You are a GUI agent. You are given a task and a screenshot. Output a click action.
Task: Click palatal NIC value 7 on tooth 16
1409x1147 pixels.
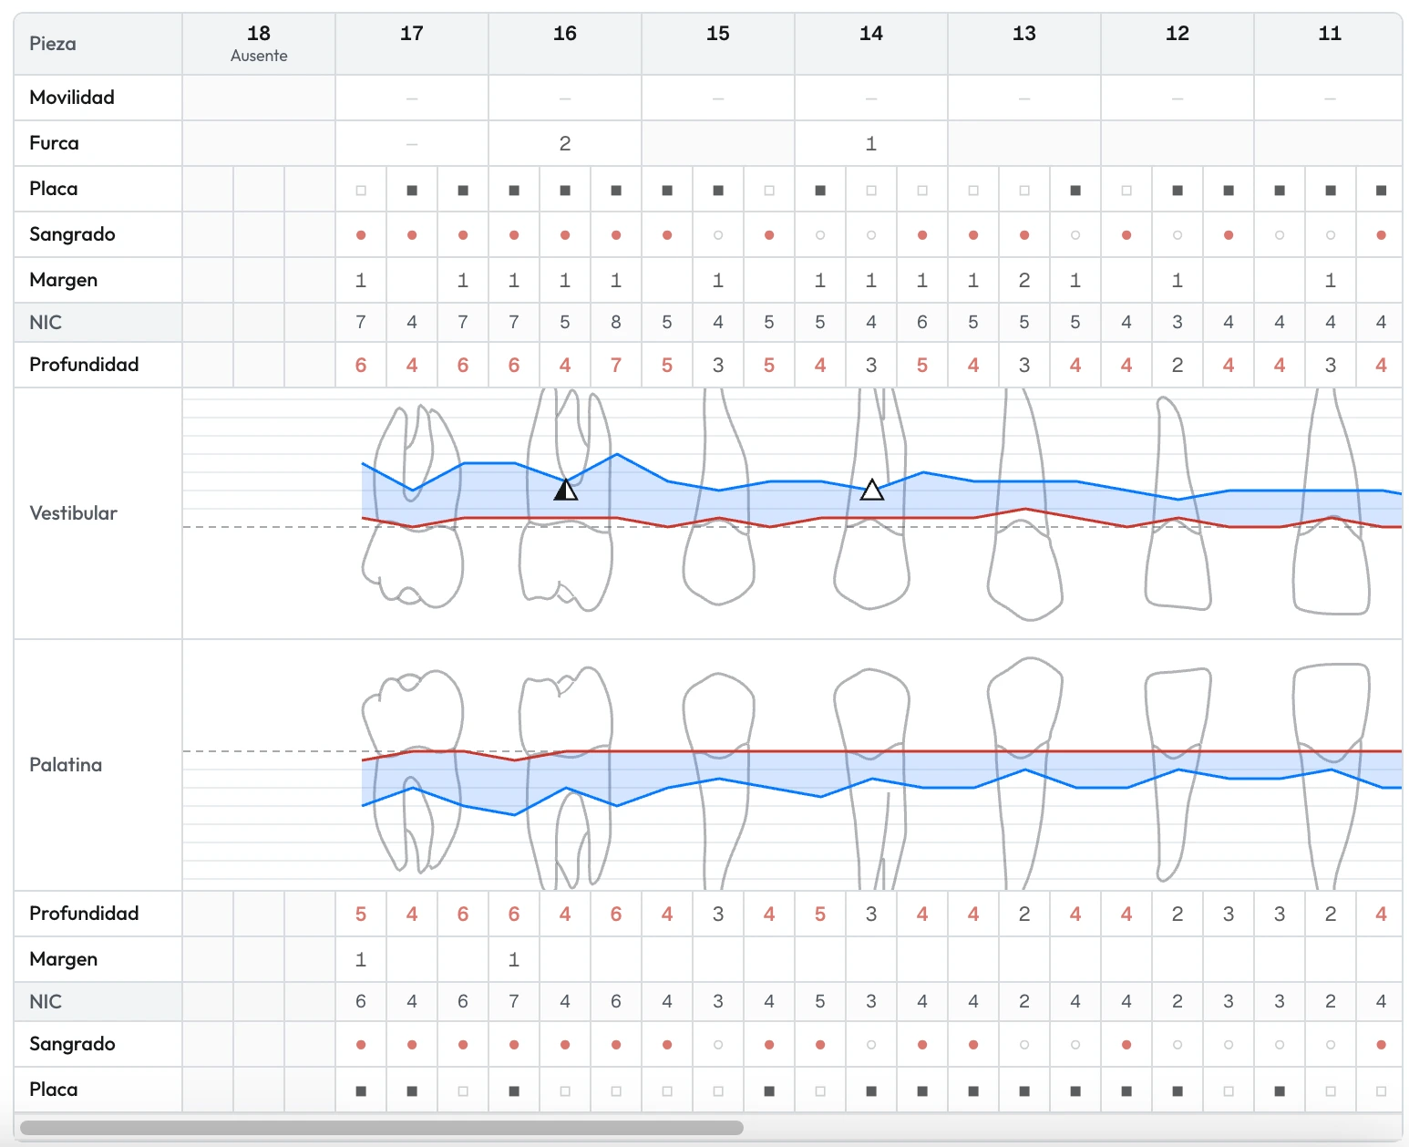[x=514, y=1001]
